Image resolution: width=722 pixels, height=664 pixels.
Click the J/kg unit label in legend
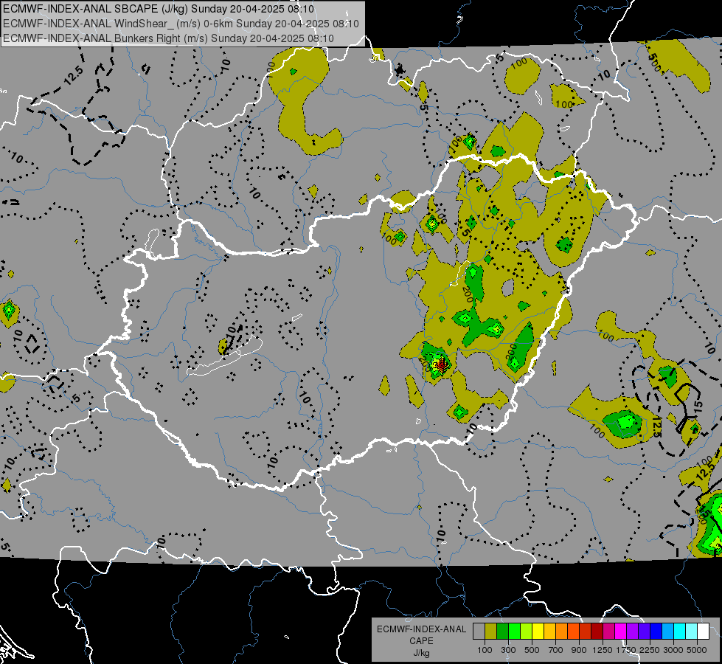point(421,653)
